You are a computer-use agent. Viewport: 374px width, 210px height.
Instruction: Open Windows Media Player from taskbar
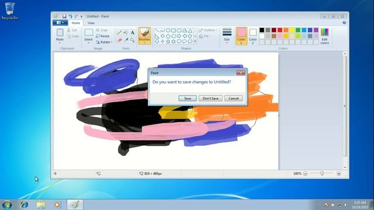point(57,205)
